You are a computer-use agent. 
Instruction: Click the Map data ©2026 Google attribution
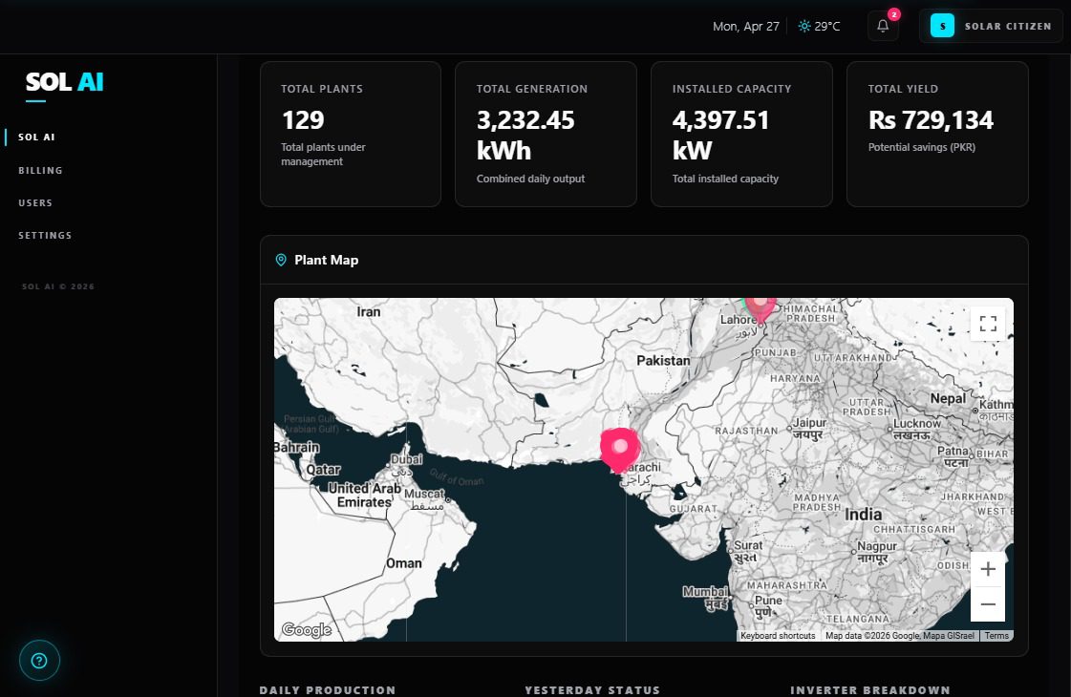[x=900, y=636]
